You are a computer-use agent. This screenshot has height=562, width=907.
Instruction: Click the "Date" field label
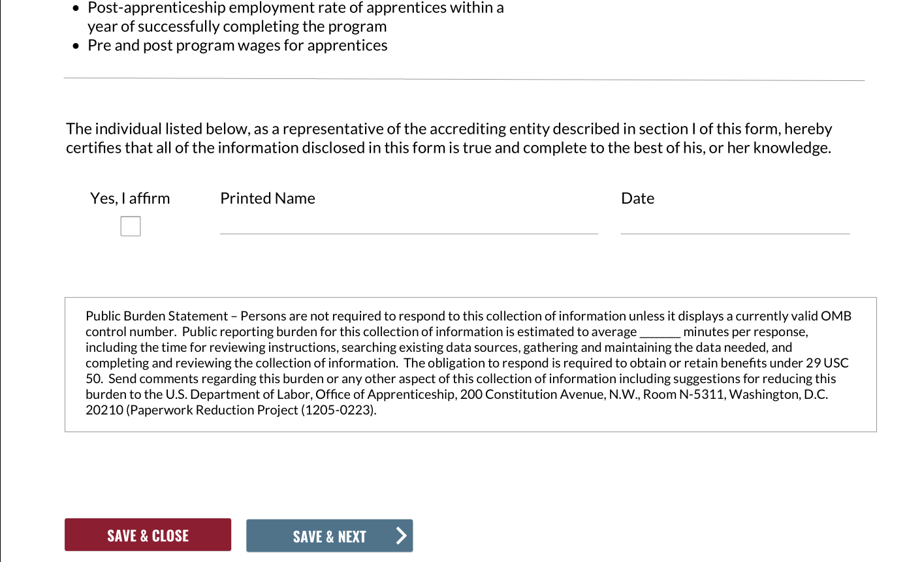[x=637, y=198]
